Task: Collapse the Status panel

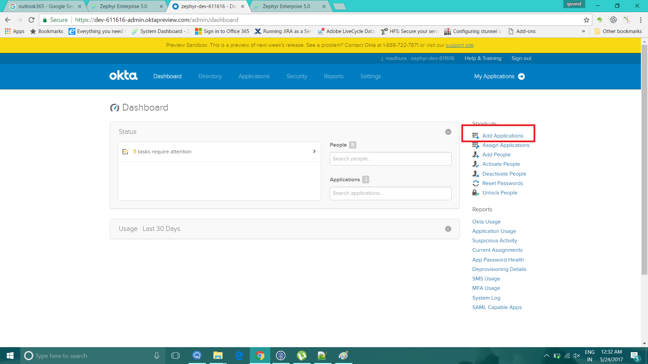Action: (x=448, y=132)
